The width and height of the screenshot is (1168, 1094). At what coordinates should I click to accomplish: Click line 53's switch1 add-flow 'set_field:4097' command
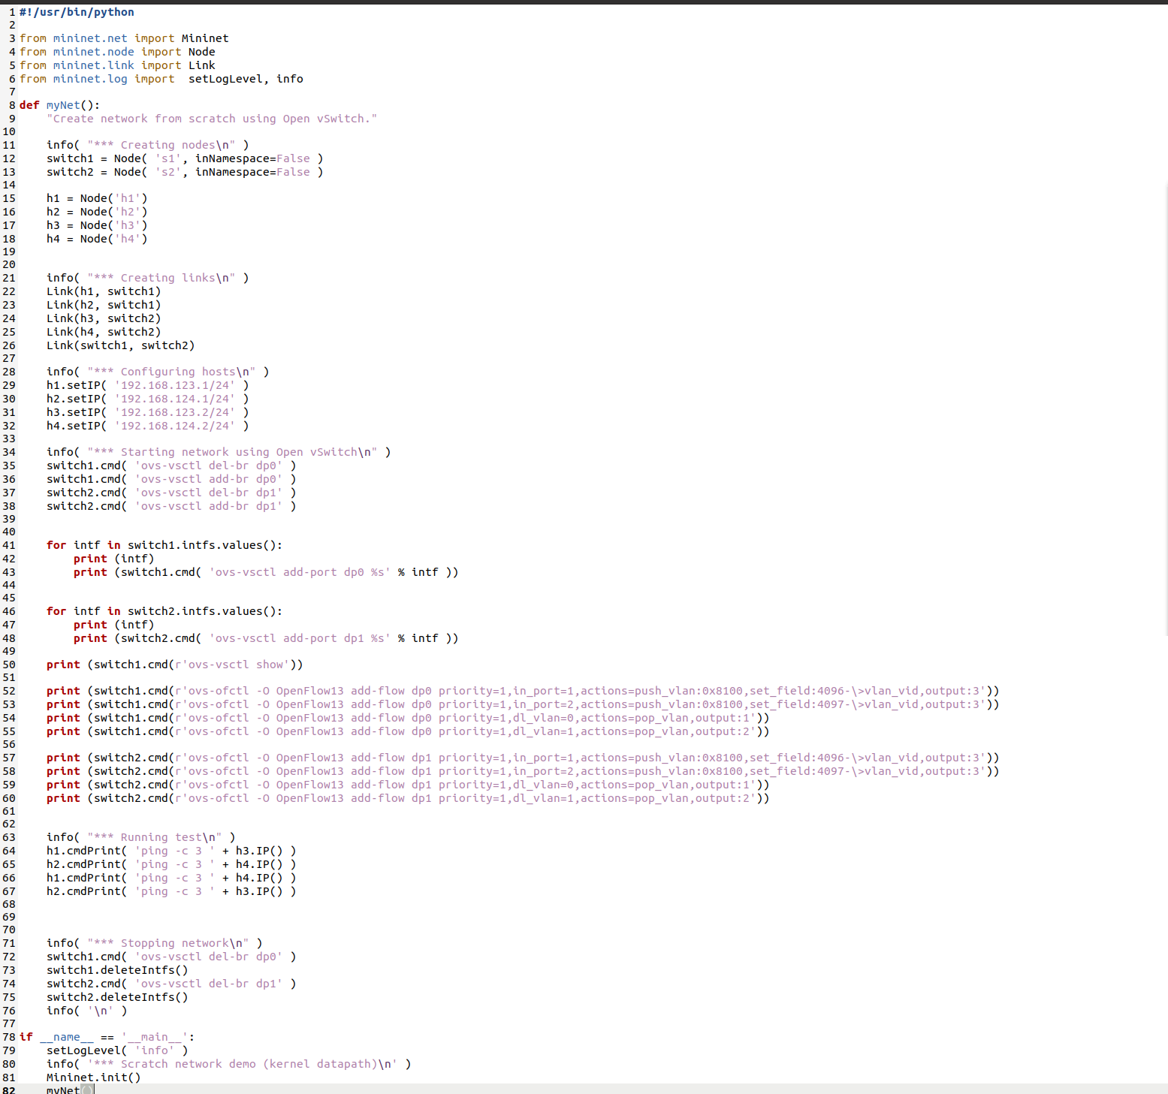tap(523, 704)
